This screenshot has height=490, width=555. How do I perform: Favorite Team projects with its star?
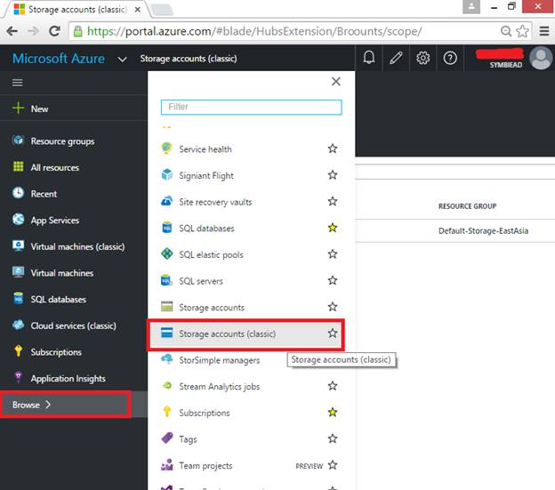click(333, 464)
